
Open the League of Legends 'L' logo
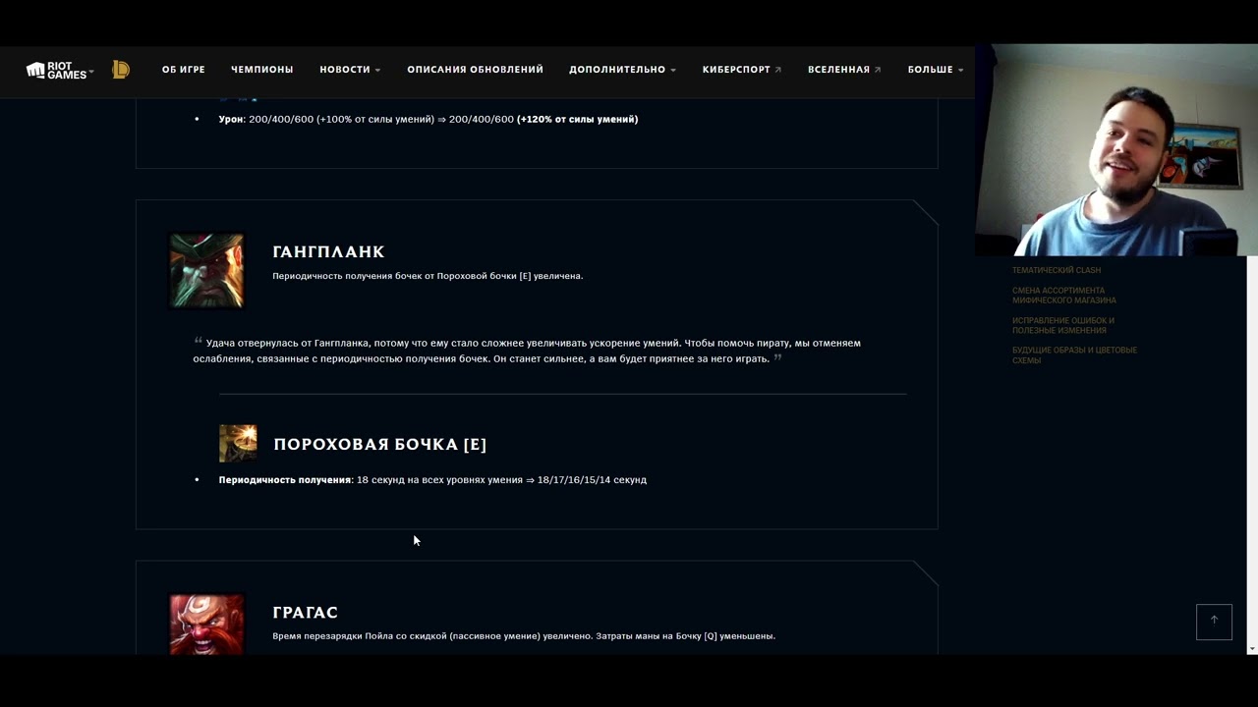click(x=121, y=70)
